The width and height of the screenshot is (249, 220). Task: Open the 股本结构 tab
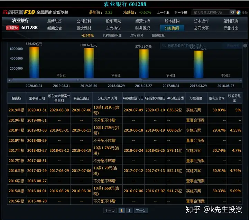click(172, 21)
